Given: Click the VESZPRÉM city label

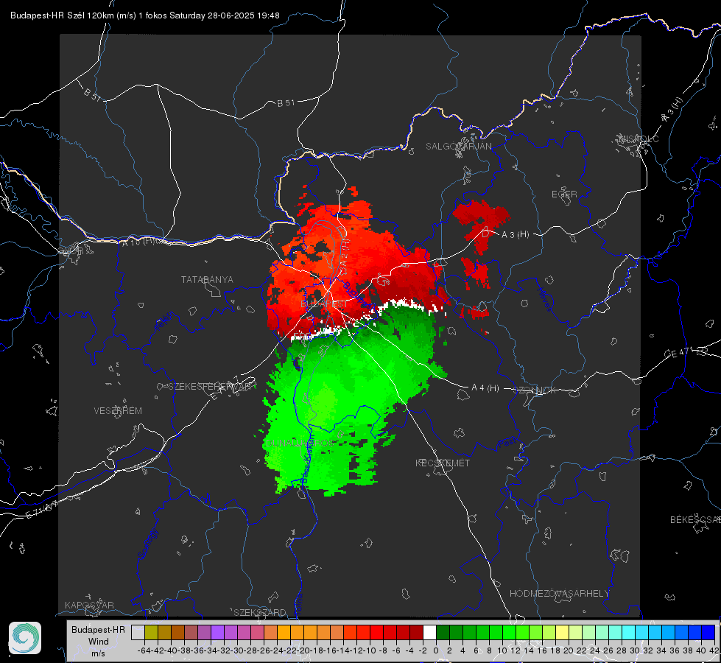Looking at the screenshot, I should (x=118, y=410).
